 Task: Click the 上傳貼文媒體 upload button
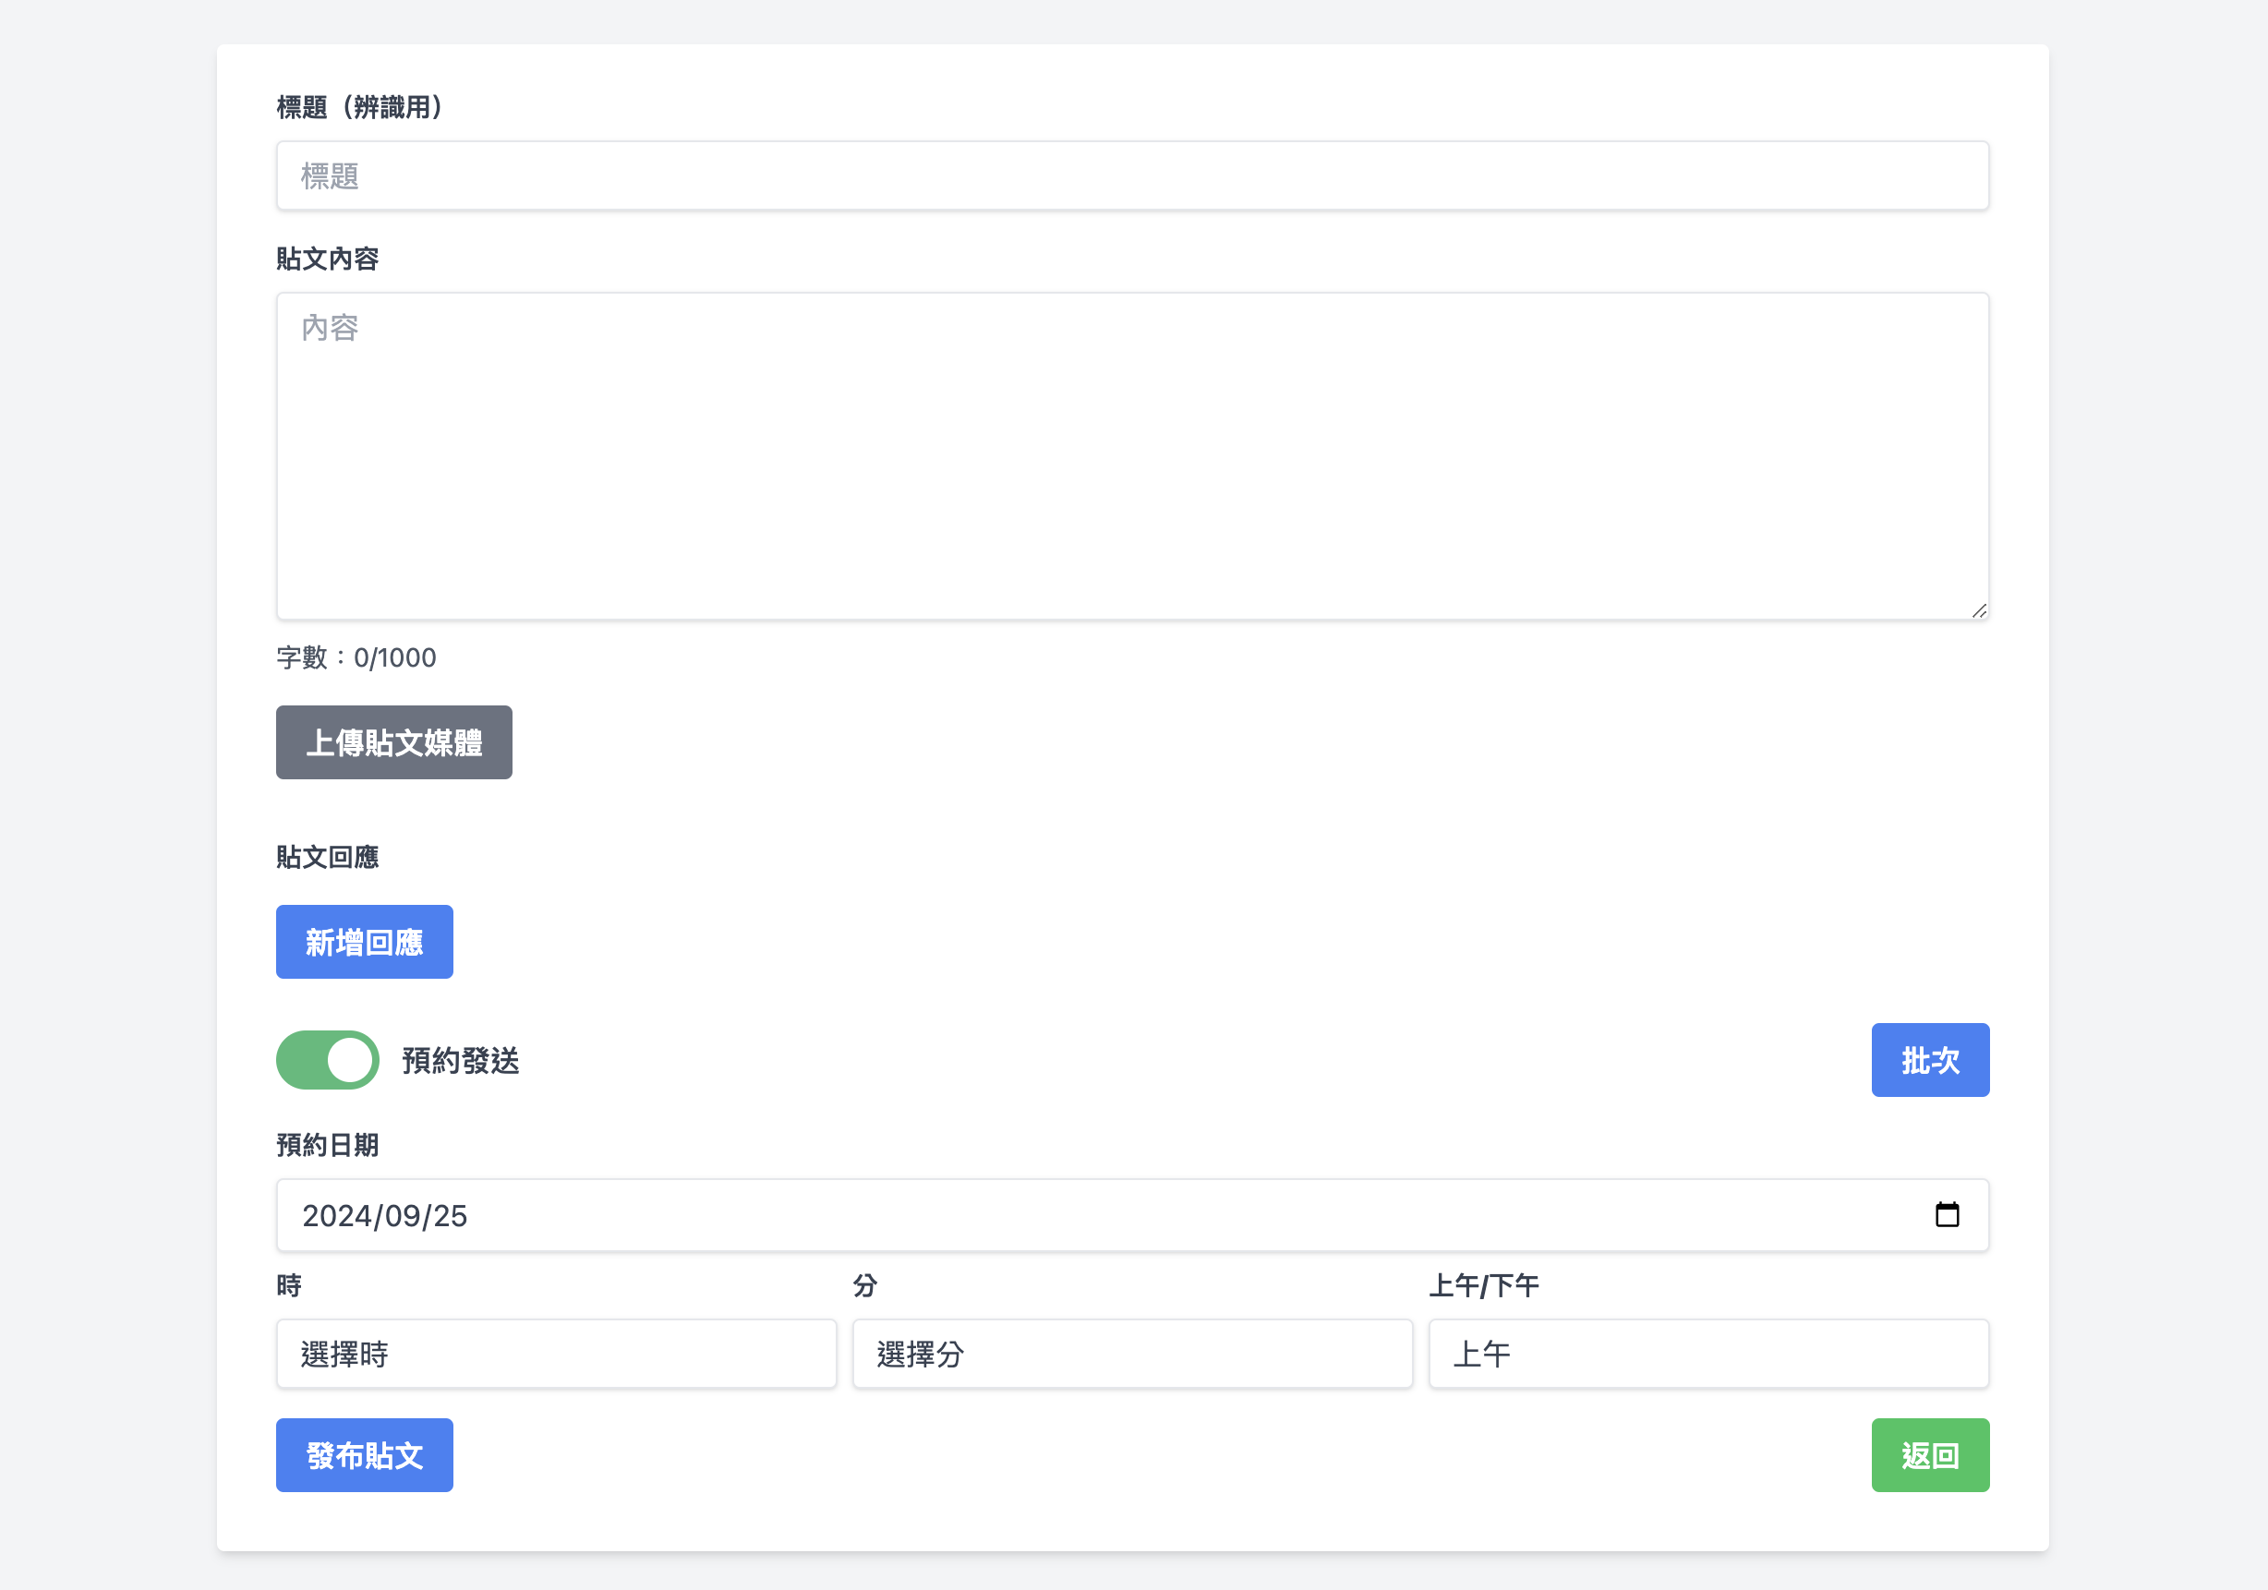[x=393, y=742]
